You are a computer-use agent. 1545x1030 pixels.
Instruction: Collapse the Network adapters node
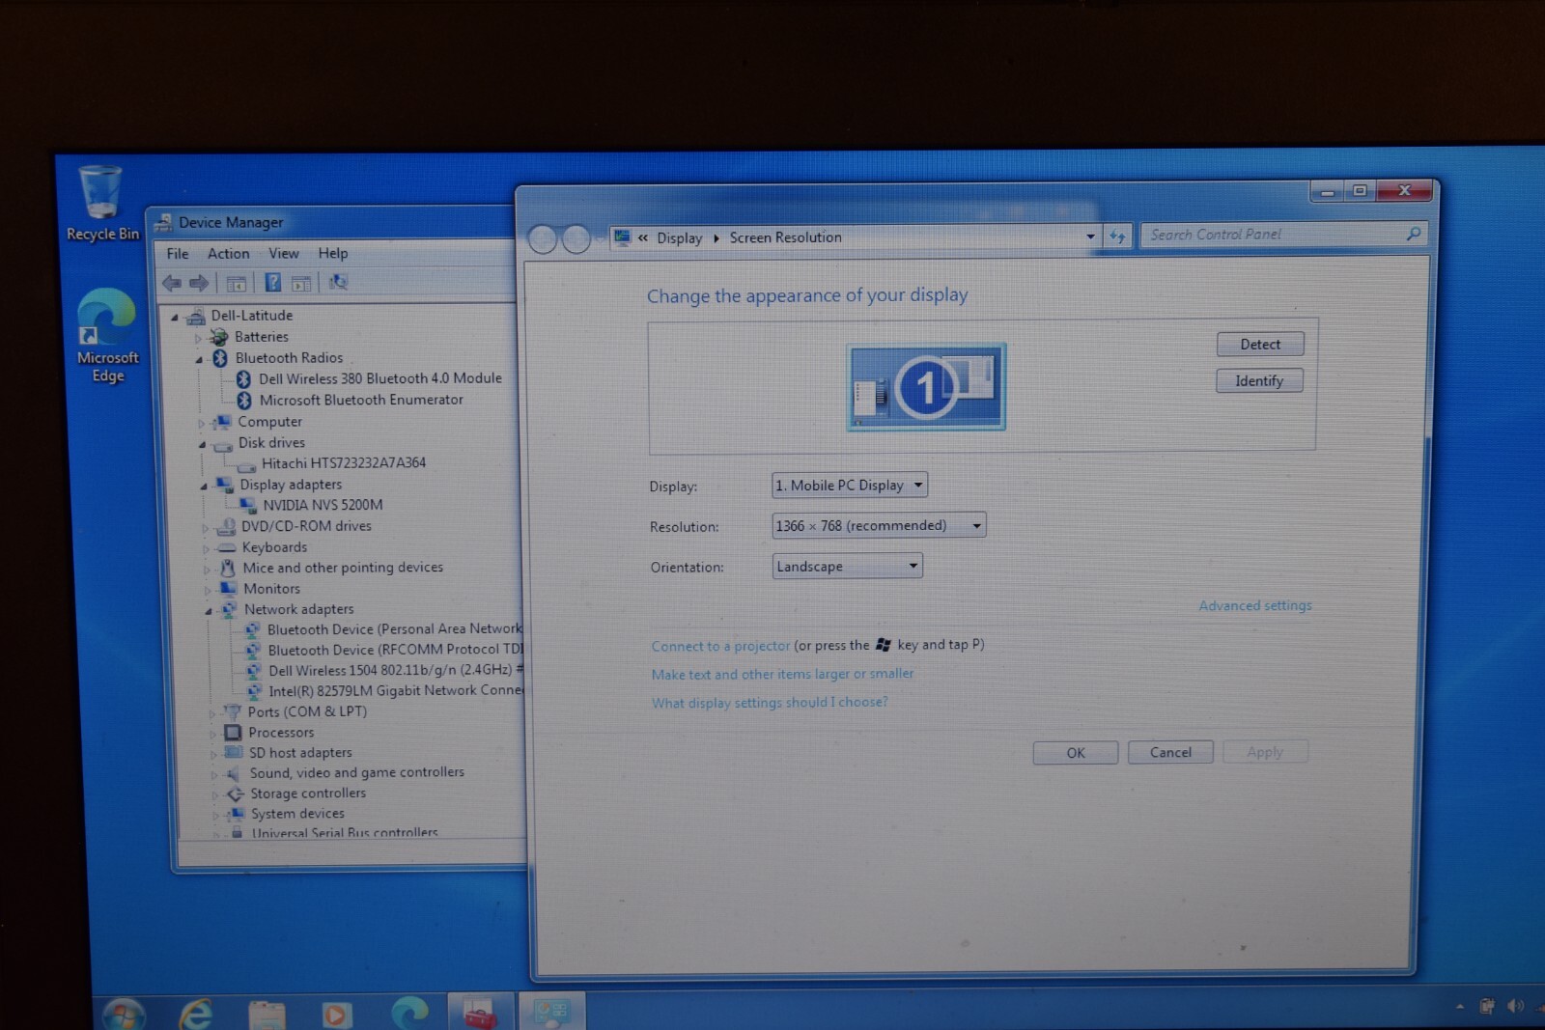pos(208,611)
